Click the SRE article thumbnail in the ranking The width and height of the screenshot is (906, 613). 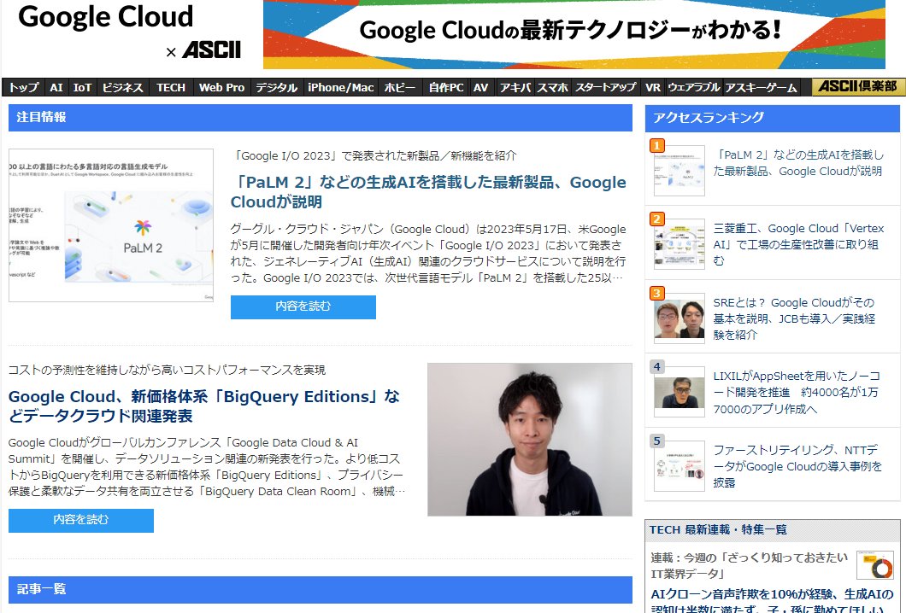[679, 319]
